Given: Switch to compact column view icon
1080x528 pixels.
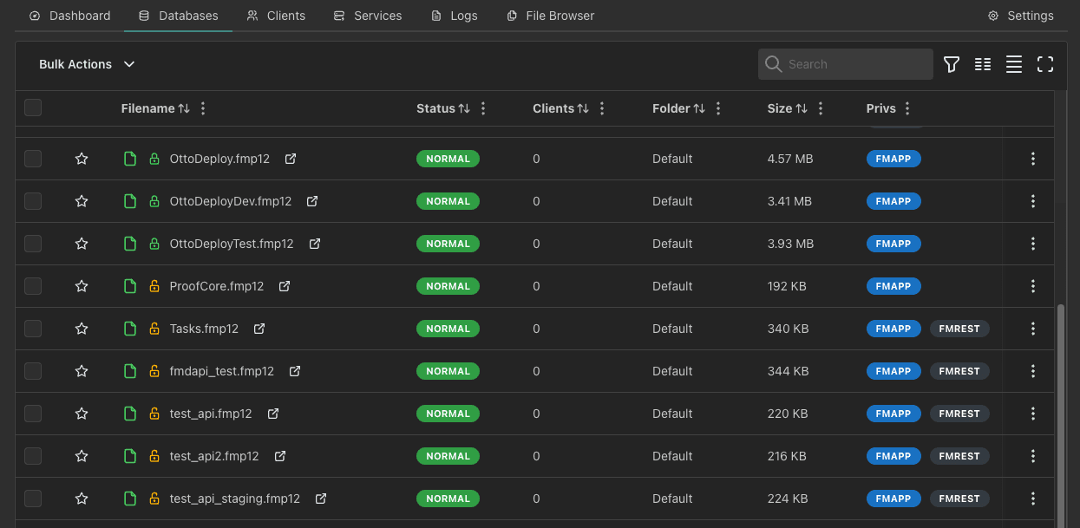Looking at the screenshot, I should 983,64.
